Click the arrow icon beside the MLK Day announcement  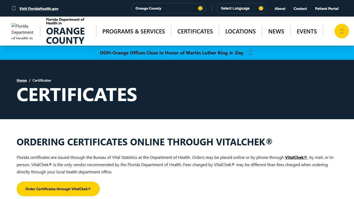pyautogui.click(x=250, y=53)
